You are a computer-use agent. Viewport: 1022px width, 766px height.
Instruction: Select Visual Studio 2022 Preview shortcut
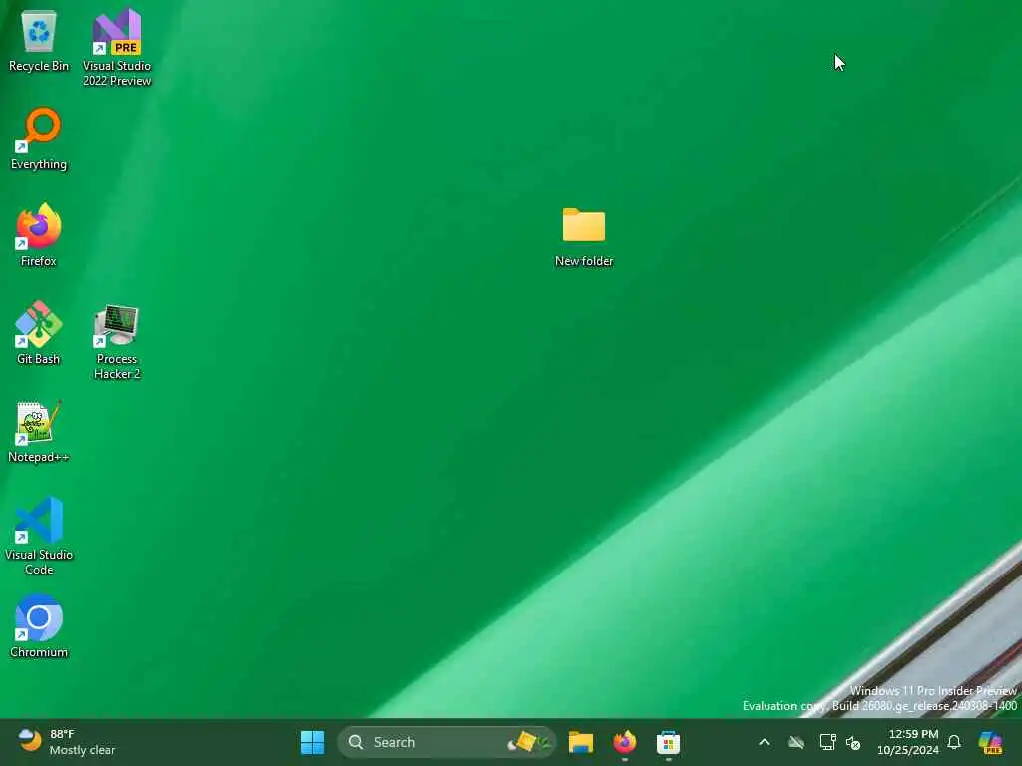117,47
